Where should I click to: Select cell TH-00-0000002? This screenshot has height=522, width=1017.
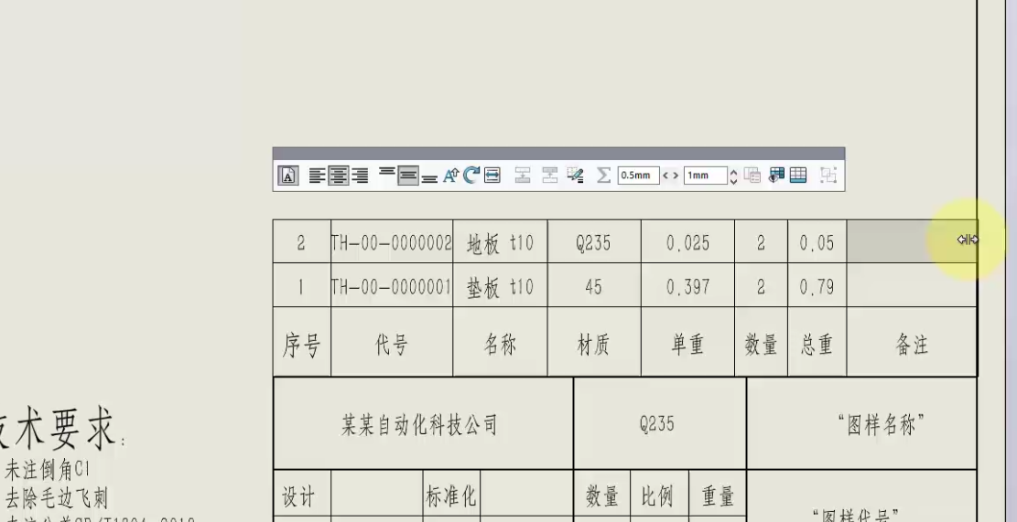click(392, 241)
